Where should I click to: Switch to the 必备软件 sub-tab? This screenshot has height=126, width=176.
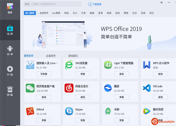coord(51,56)
